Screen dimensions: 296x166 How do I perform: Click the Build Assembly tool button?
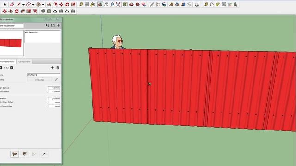(15, 154)
